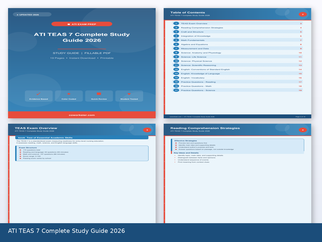The width and height of the screenshot is (322, 242).
Task: Select the English: Vocabulary contents entry
Action: pyautogui.click(x=192, y=78)
